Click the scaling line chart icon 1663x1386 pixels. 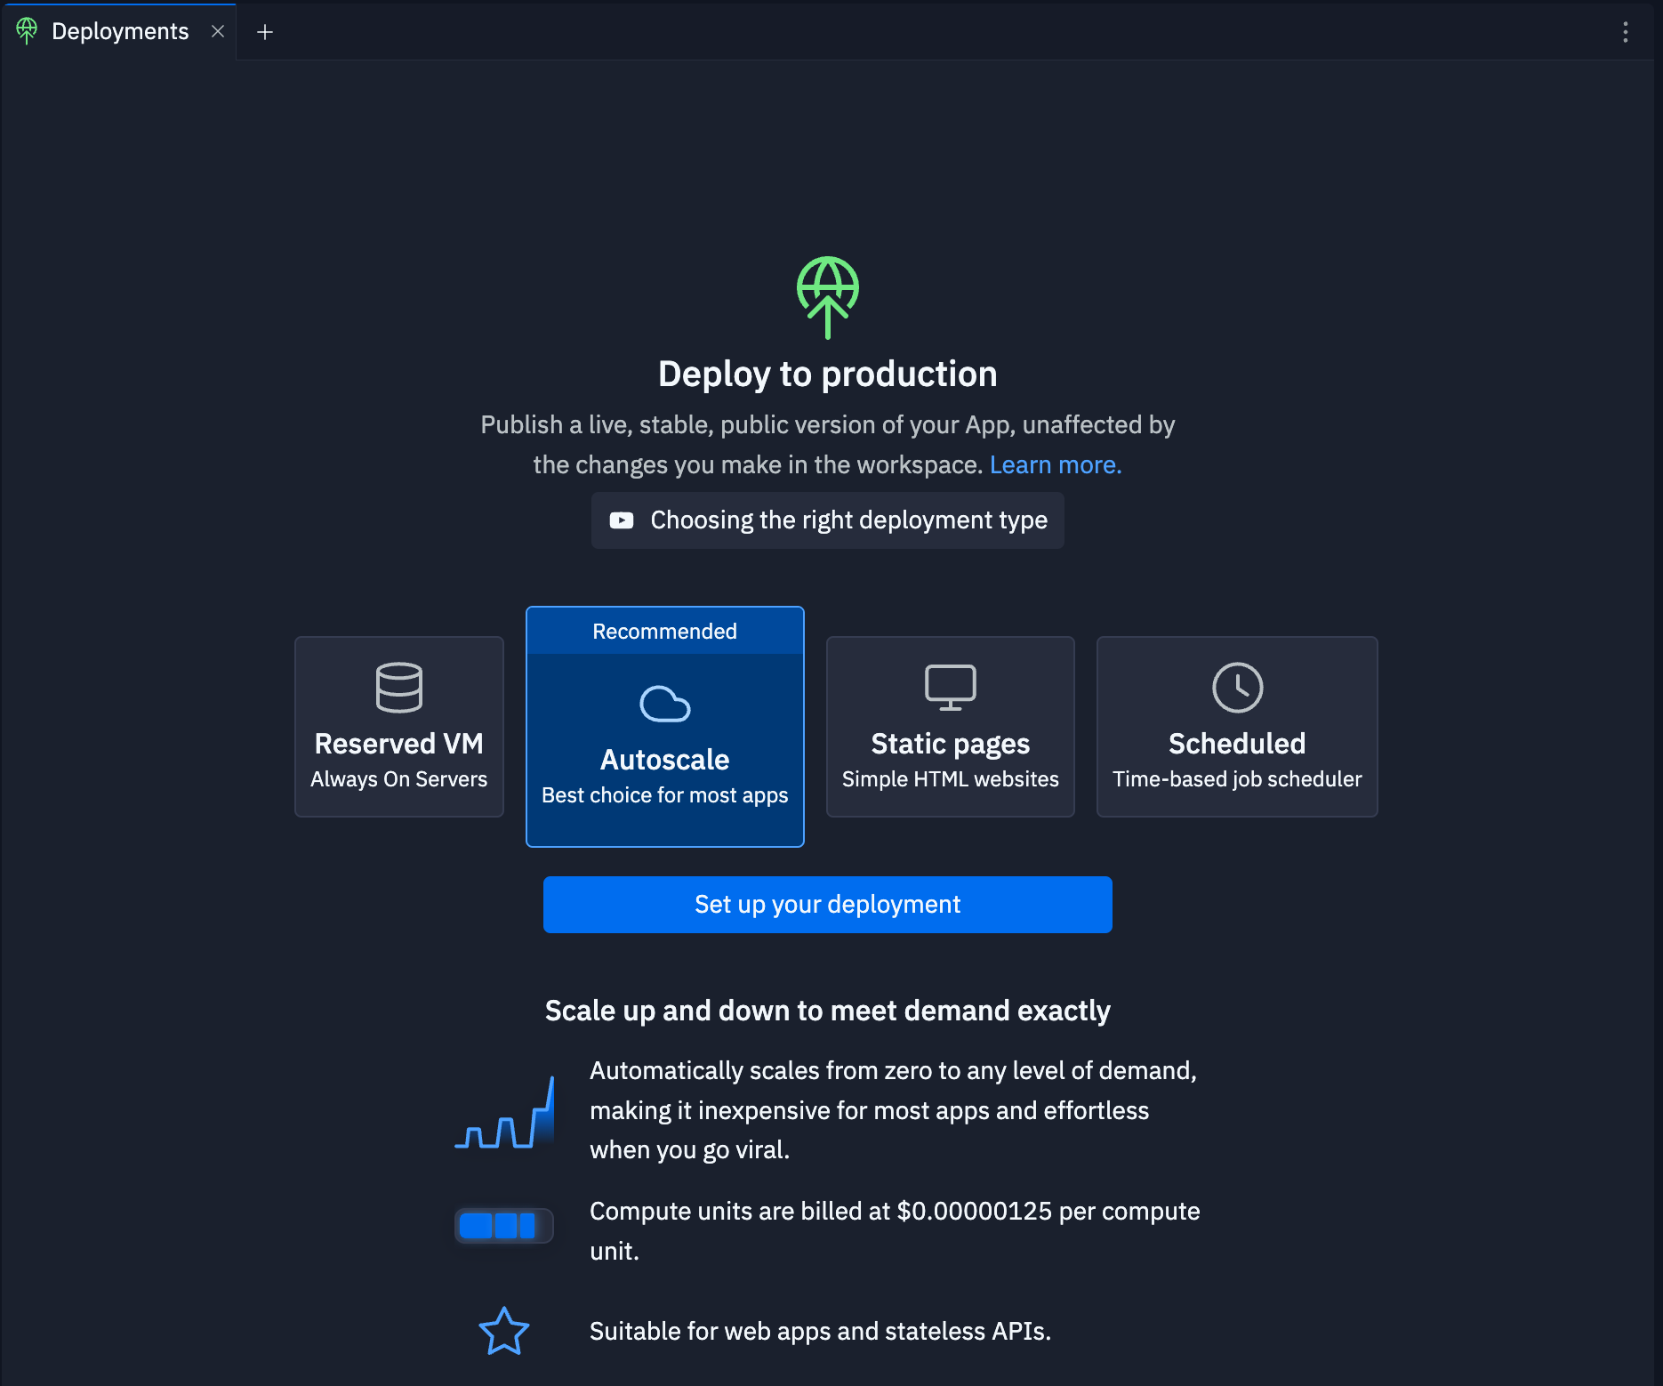[505, 1113]
